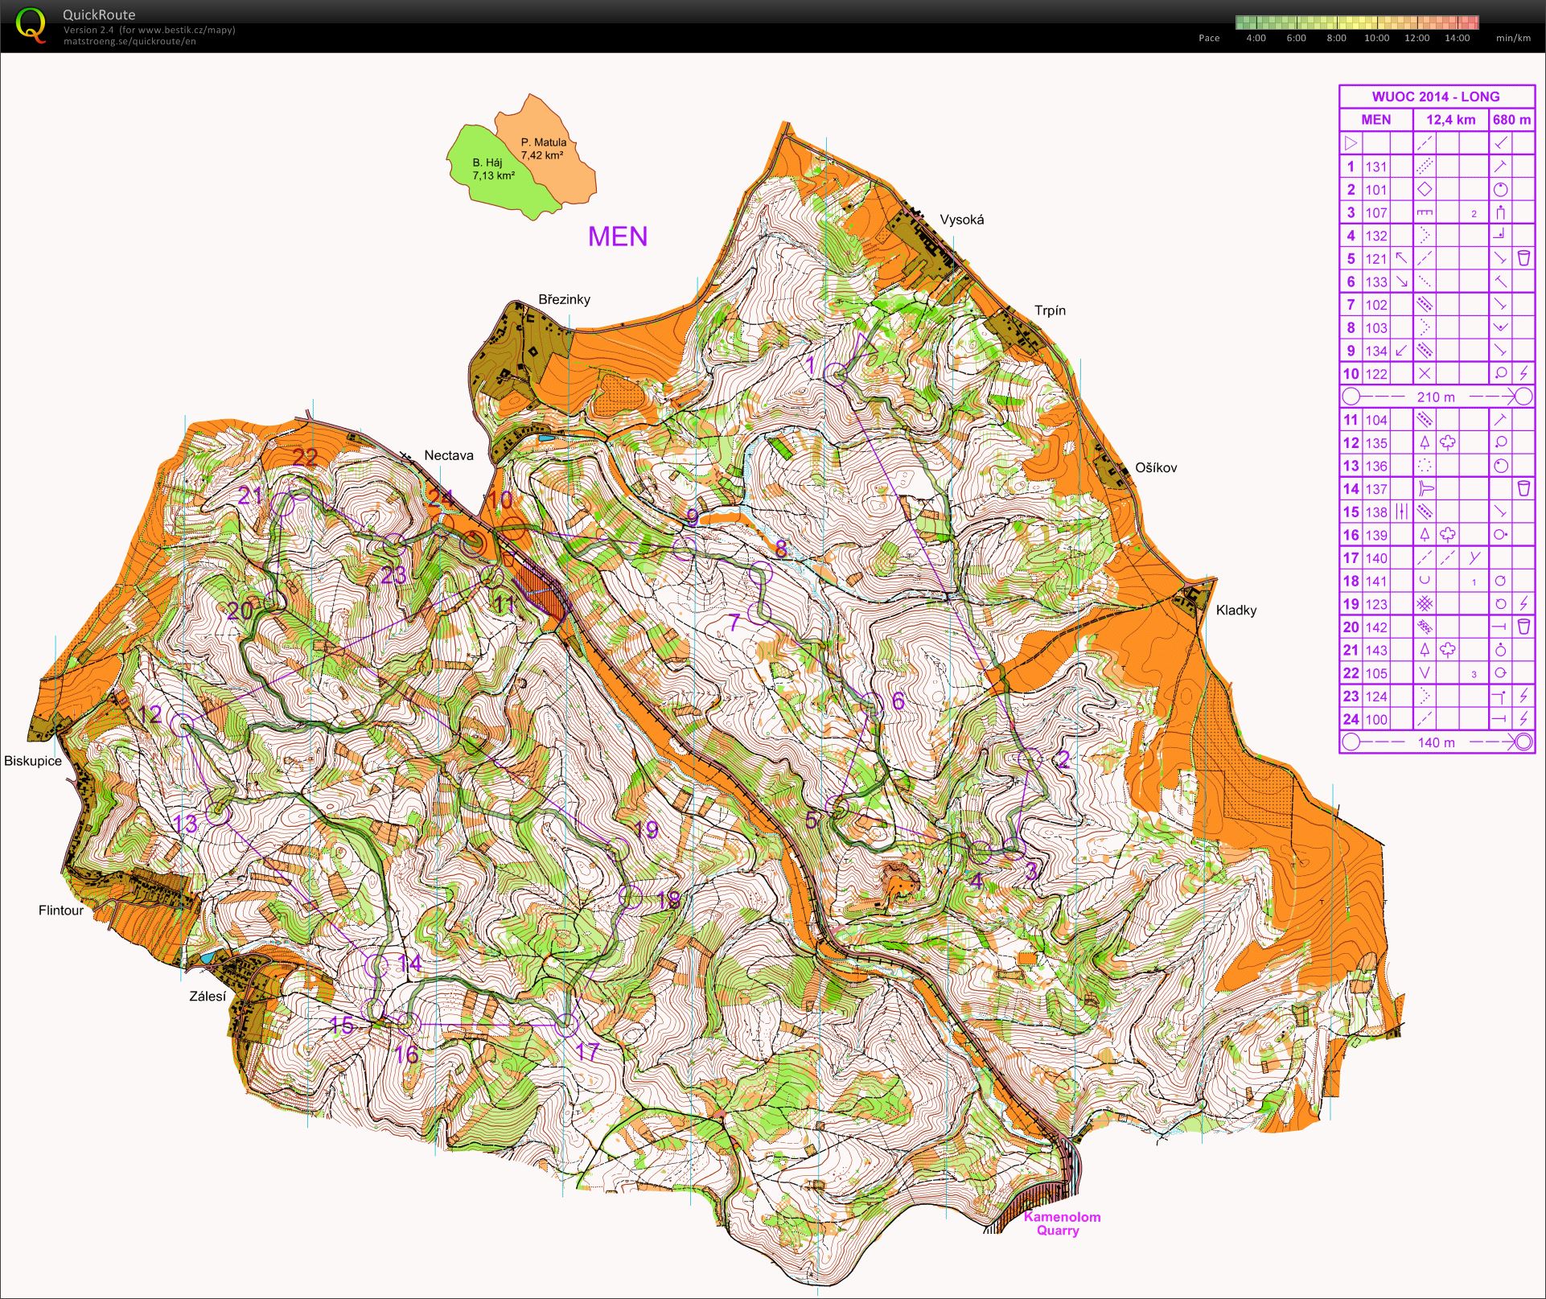Click the X symbol in row 10
This screenshot has width=1546, height=1299.
point(1424,374)
